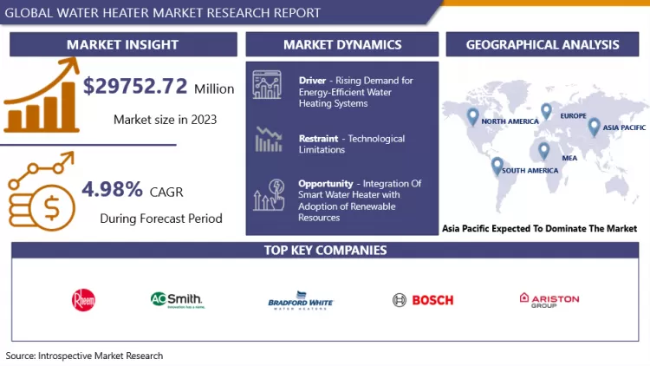The width and height of the screenshot is (650, 366).
Task: Click the 4.98% CAGR value
Action: (x=113, y=190)
